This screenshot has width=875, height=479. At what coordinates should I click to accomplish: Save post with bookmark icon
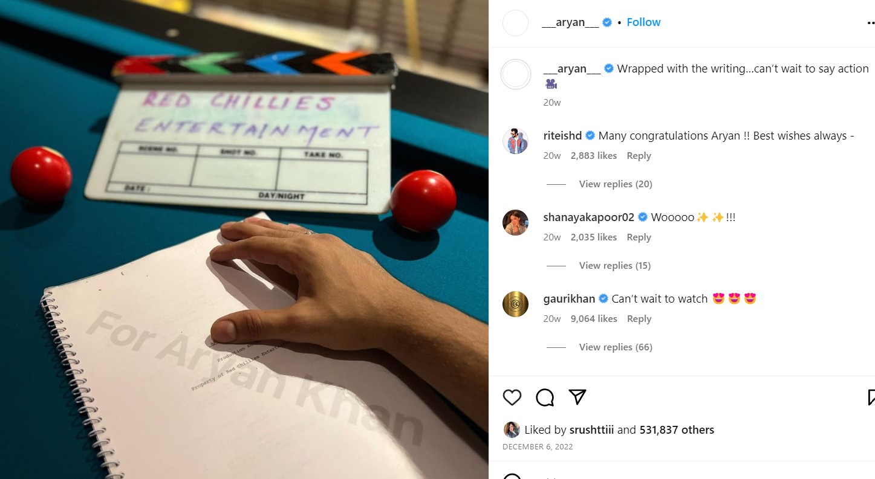(871, 397)
